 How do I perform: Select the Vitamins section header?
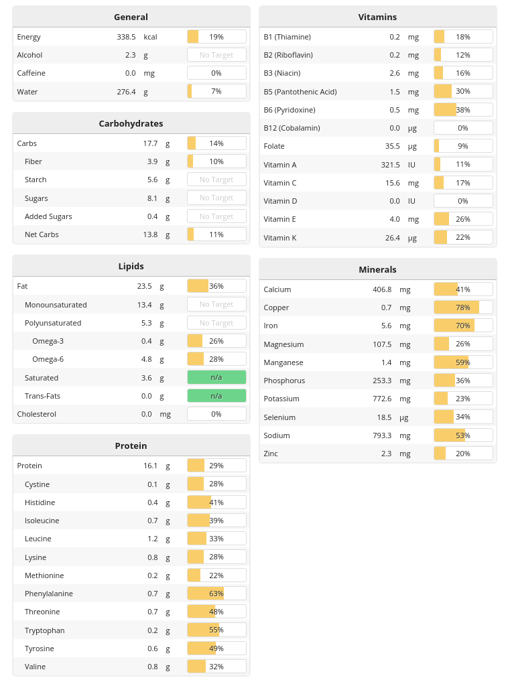[377, 17]
